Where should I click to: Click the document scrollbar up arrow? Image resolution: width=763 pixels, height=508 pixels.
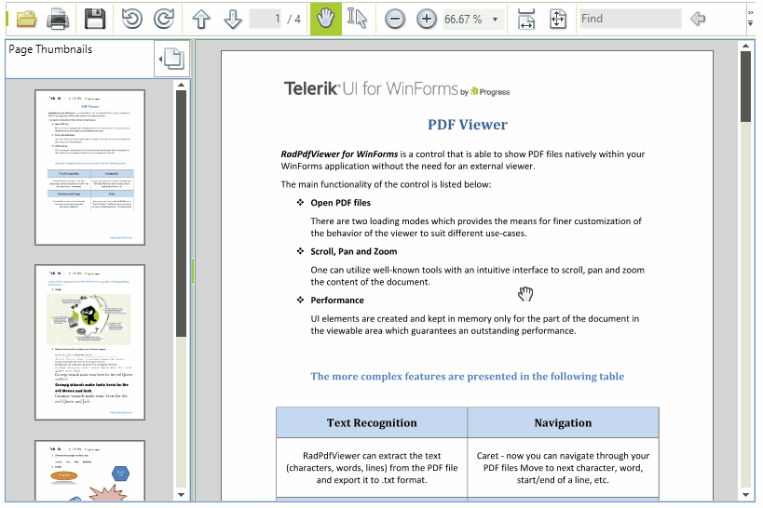(745, 46)
